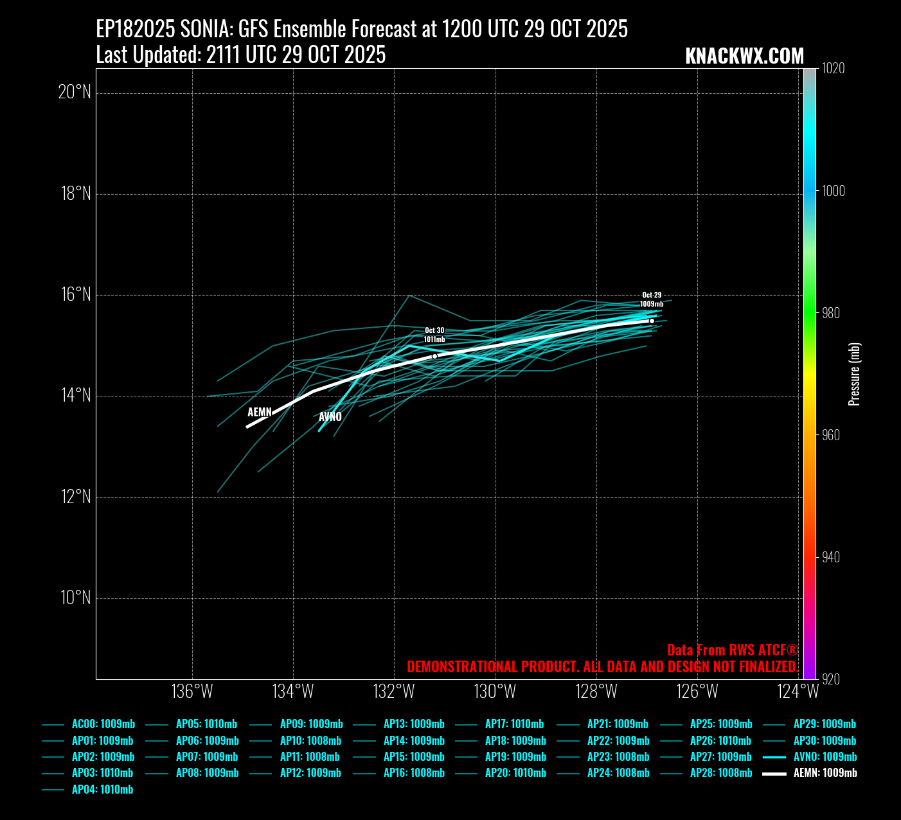Click the 980 mark on pressure colorbar
The width and height of the screenshot is (901, 820).
810,313
